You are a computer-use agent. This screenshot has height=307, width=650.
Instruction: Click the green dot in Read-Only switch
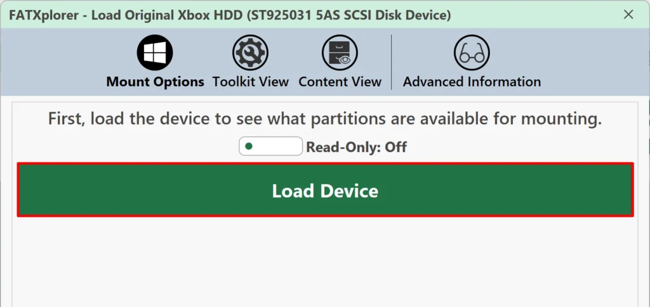249,147
